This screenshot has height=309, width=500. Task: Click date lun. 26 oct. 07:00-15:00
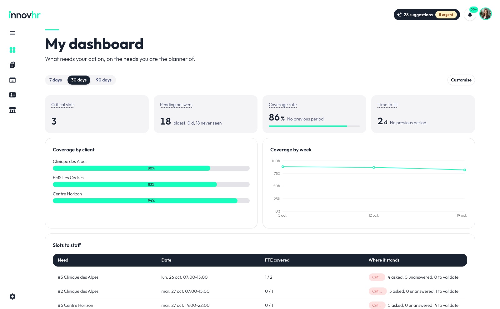point(184,277)
